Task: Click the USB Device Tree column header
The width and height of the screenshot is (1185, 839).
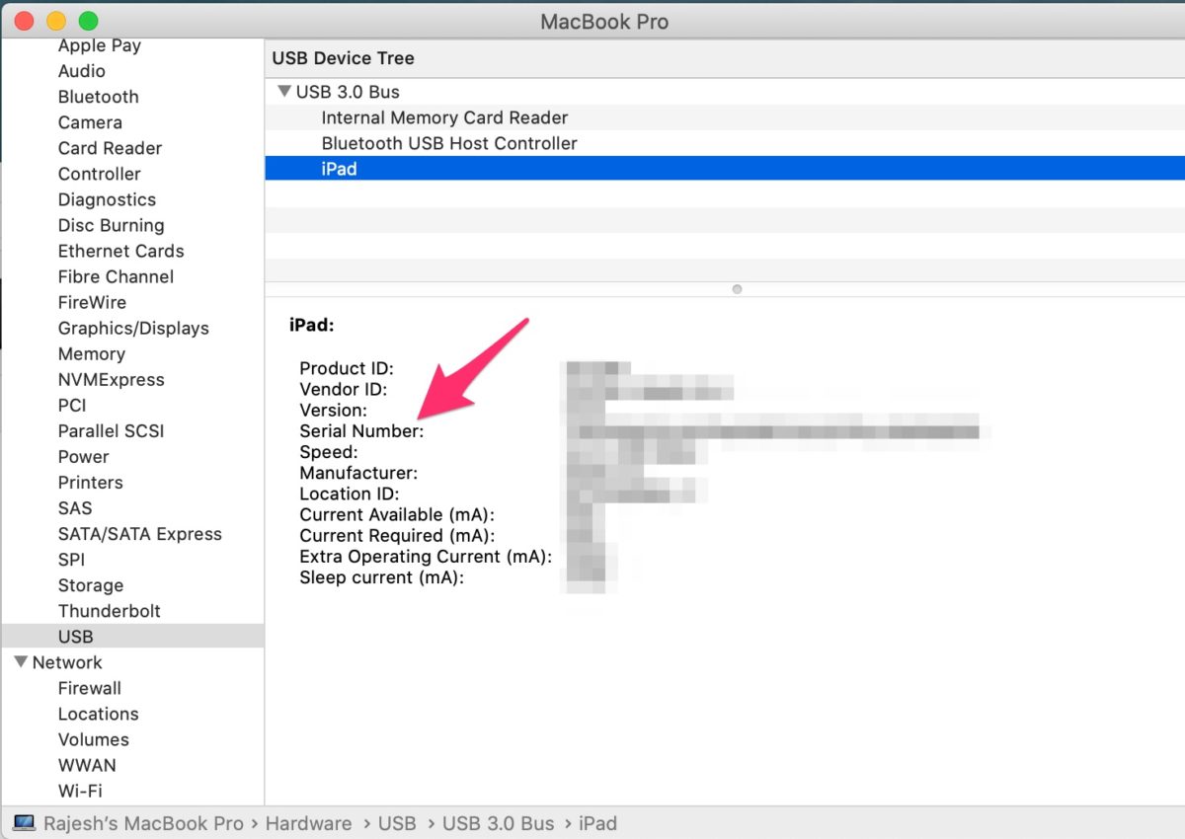Action: click(343, 58)
